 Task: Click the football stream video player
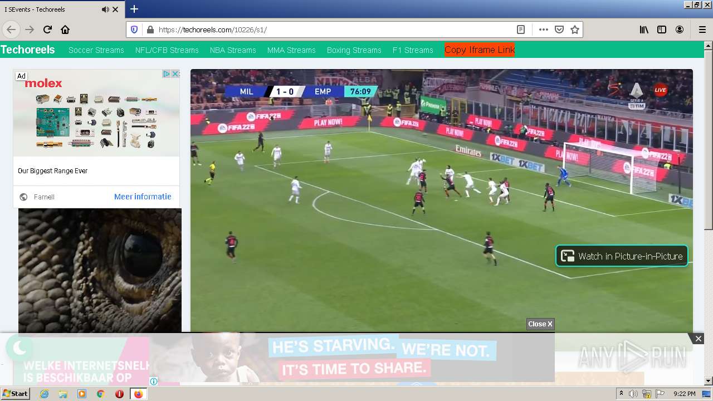coord(442,200)
